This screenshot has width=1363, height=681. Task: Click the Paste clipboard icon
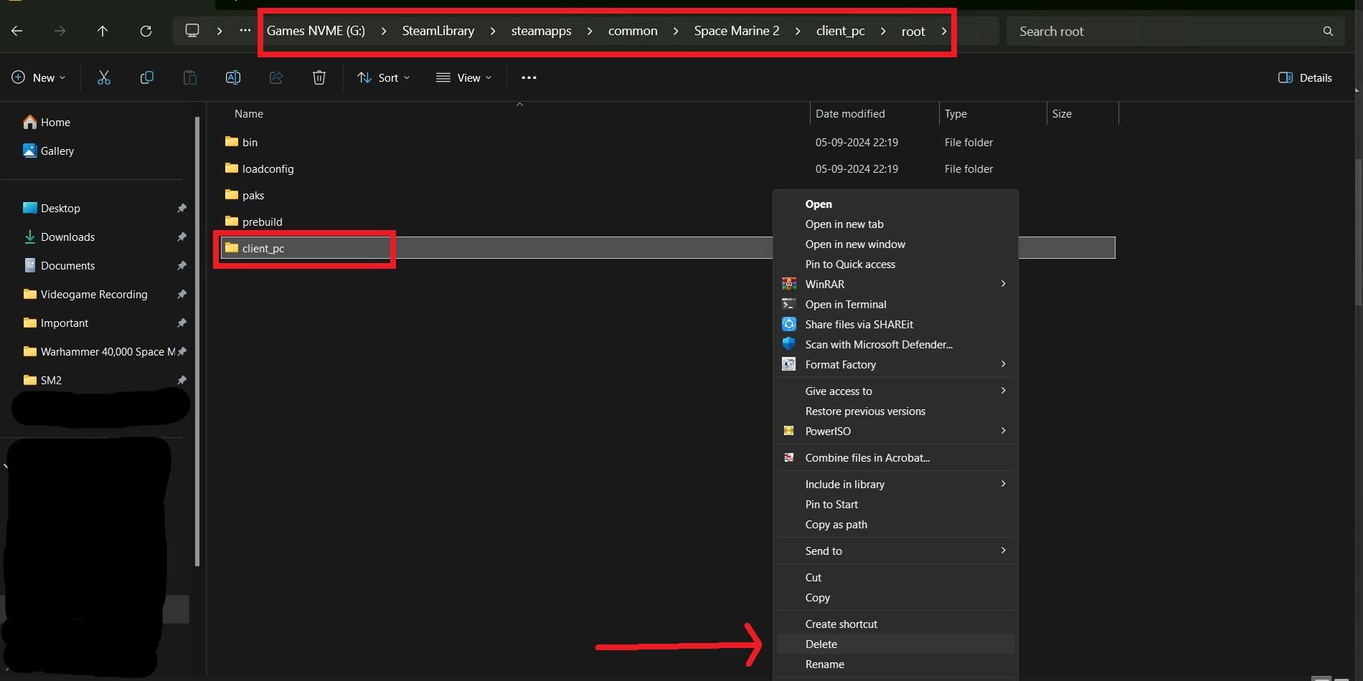[x=190, y=77]
